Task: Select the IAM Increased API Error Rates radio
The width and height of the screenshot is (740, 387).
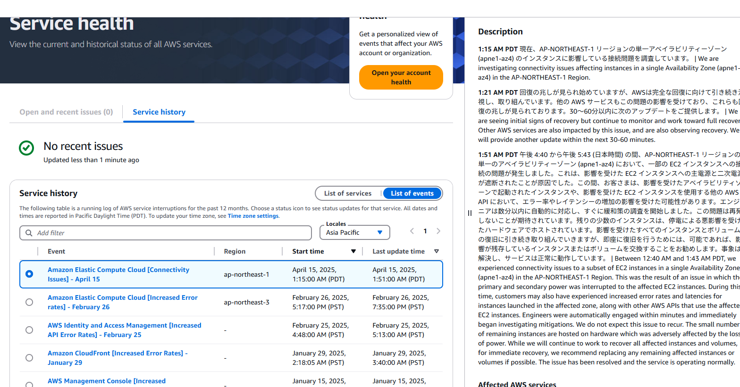Action: [29, 330]
